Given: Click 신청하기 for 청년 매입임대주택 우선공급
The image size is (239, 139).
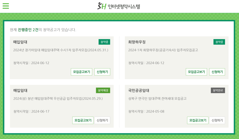Looking at the screenshot, I should (x=102, y=121).
